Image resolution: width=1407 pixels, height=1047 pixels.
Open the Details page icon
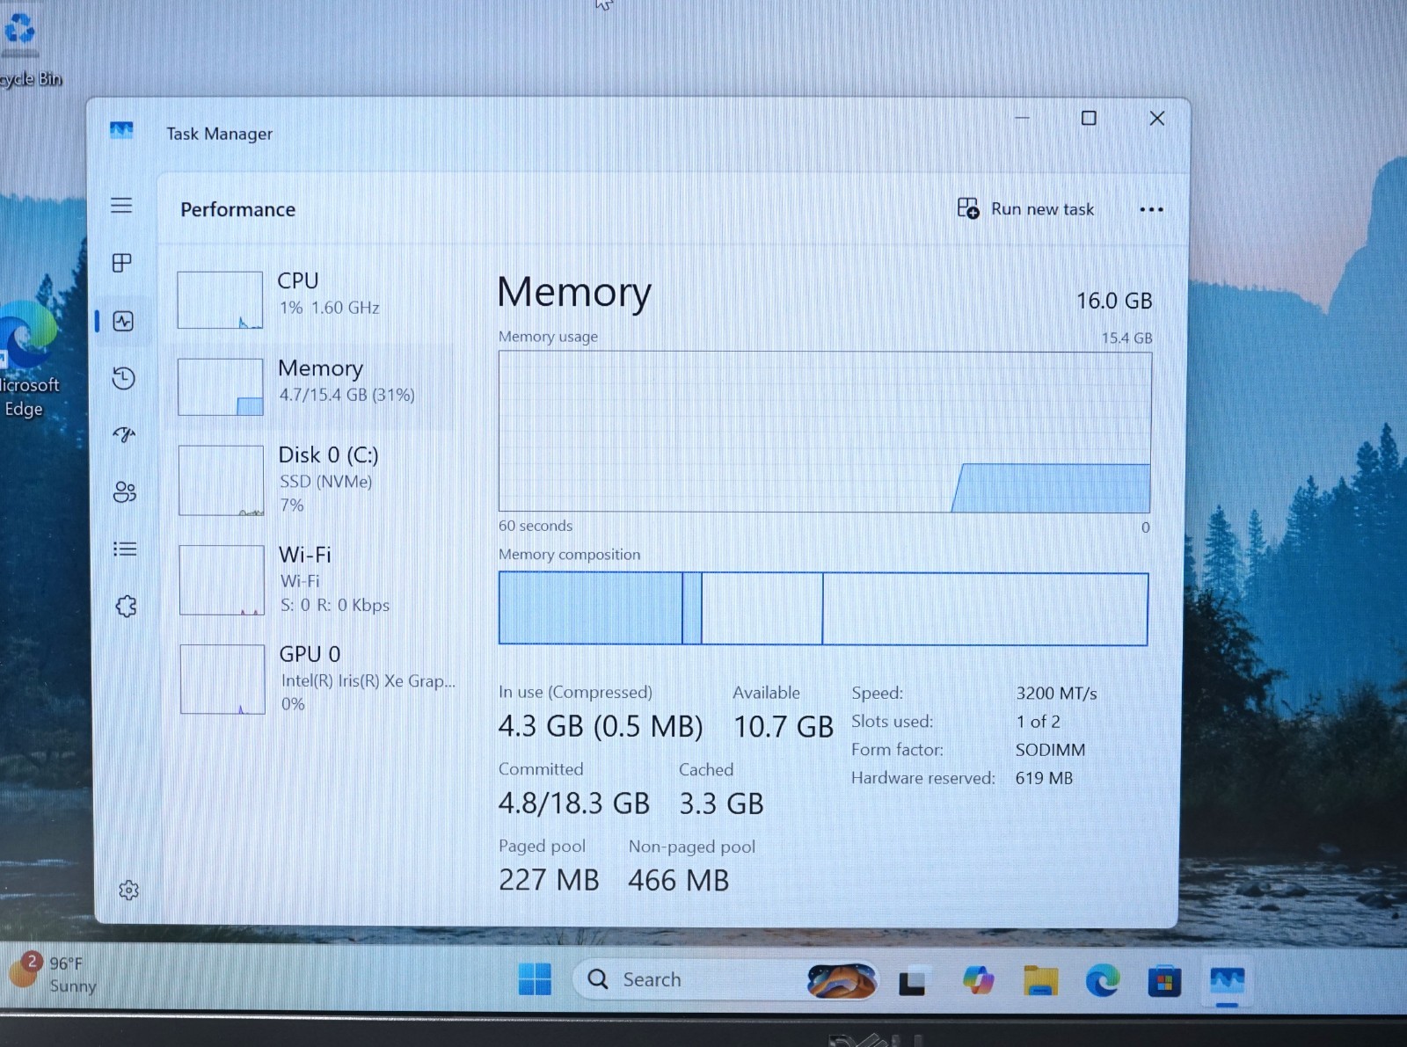click(125, 549)
